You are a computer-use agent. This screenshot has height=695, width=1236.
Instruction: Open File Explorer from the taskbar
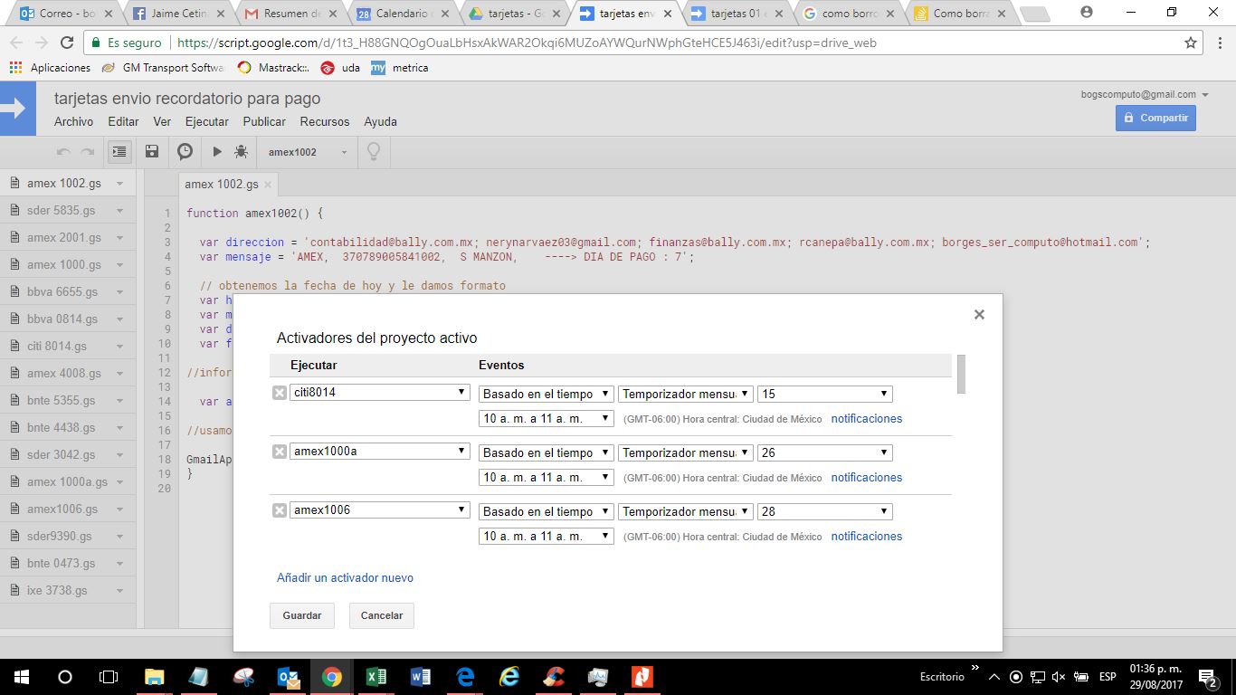(155, 676)
